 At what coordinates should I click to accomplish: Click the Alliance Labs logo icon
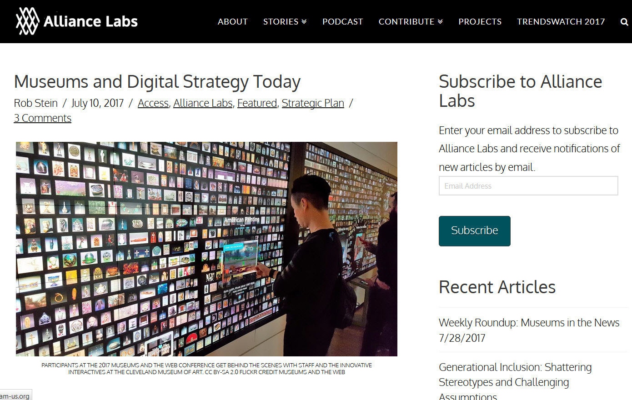pos(27,21)
